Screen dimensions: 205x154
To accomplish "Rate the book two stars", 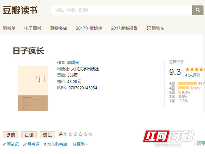I will click(x=76, y=134).
